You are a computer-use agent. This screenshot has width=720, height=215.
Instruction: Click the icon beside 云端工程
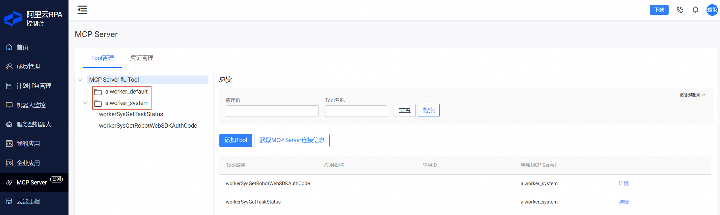(x=9, y=202)
